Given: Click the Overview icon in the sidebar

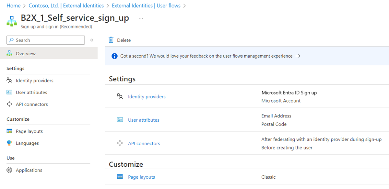Looking at the screenshot, I should 10,53.
